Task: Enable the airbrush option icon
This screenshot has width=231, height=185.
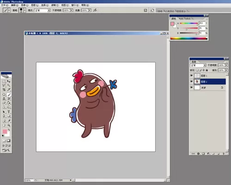Action: coord(95,10)
